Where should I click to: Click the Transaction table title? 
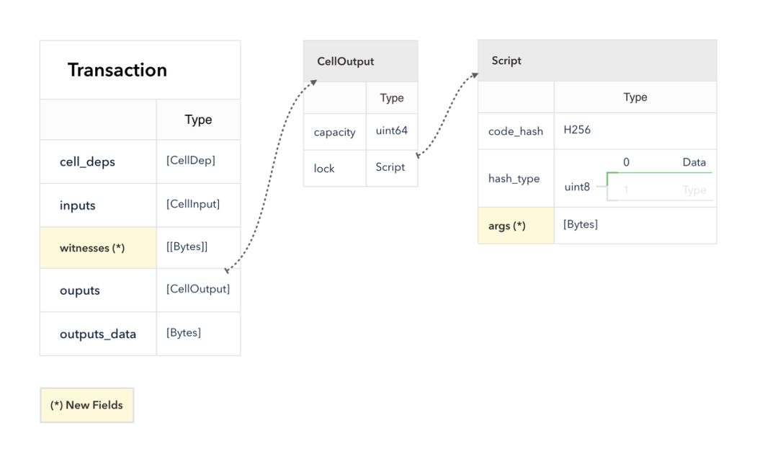pos(117,70)
